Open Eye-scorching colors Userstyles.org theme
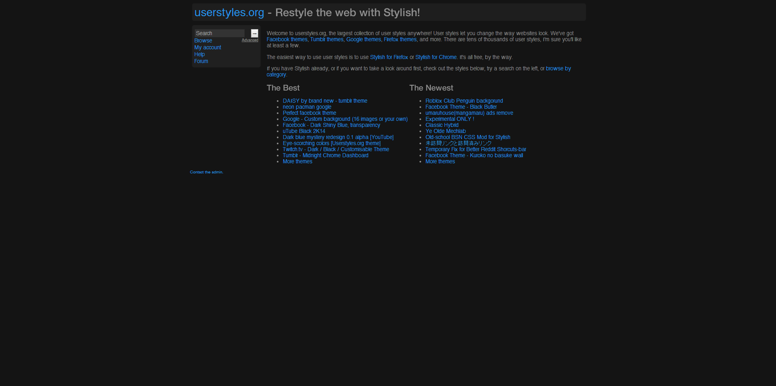Screen dimensions: 776x386 [x=331, y=143]
